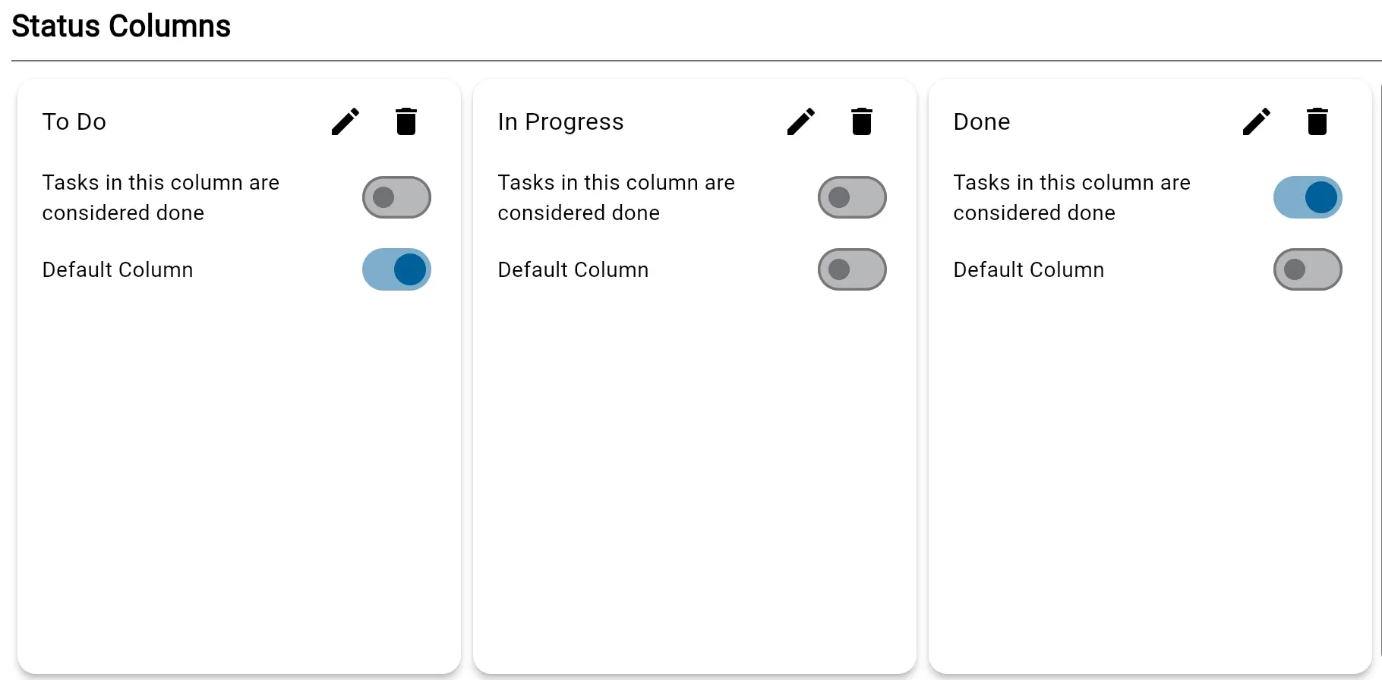Click "Tasks in this column" text in Done card
This screenshot has width=1382, height=686.
[x=1071, y=183]
